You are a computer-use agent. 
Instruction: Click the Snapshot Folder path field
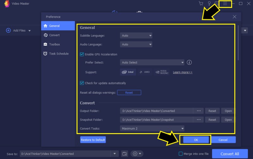(156, 120)
